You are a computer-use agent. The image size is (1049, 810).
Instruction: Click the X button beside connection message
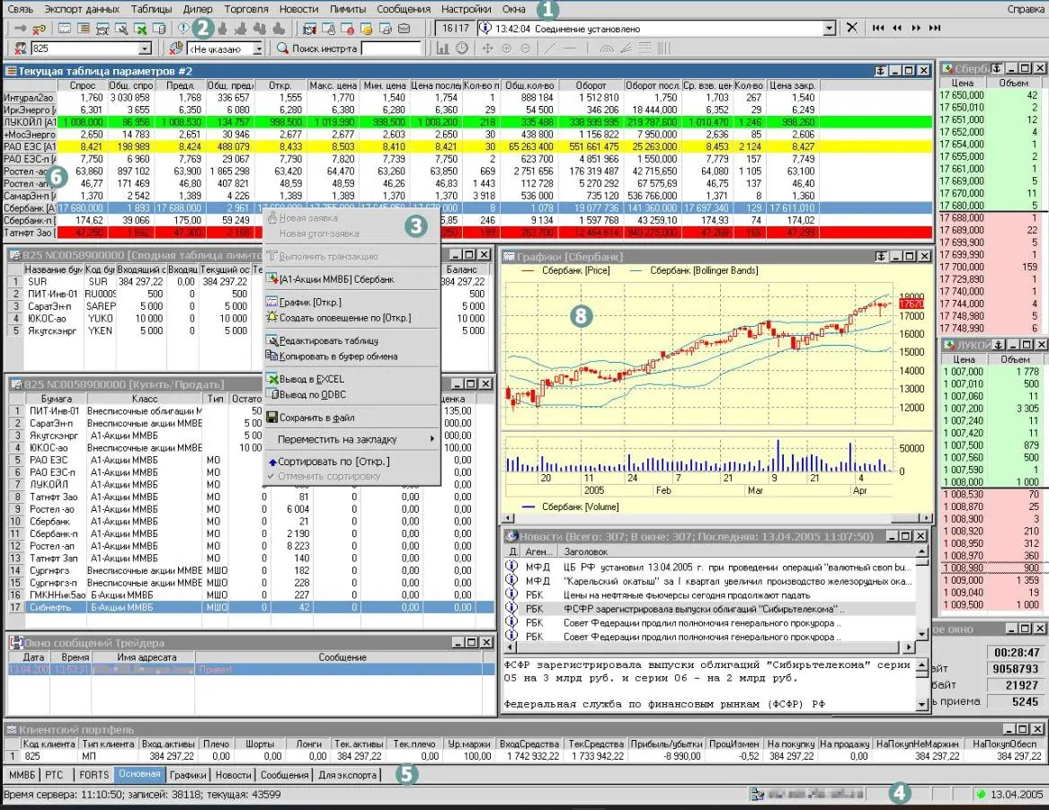click(x=852, y=29)
